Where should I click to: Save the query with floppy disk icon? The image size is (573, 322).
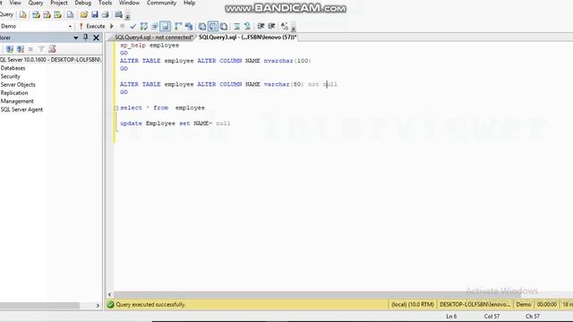coord(95,14)
